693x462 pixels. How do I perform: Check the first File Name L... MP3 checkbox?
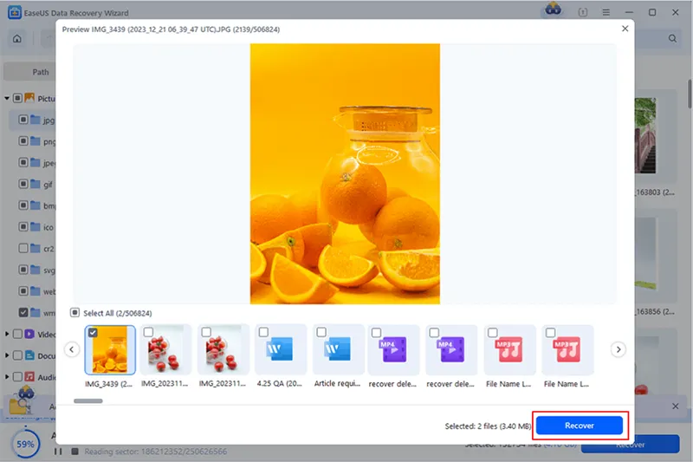(492, 333)
